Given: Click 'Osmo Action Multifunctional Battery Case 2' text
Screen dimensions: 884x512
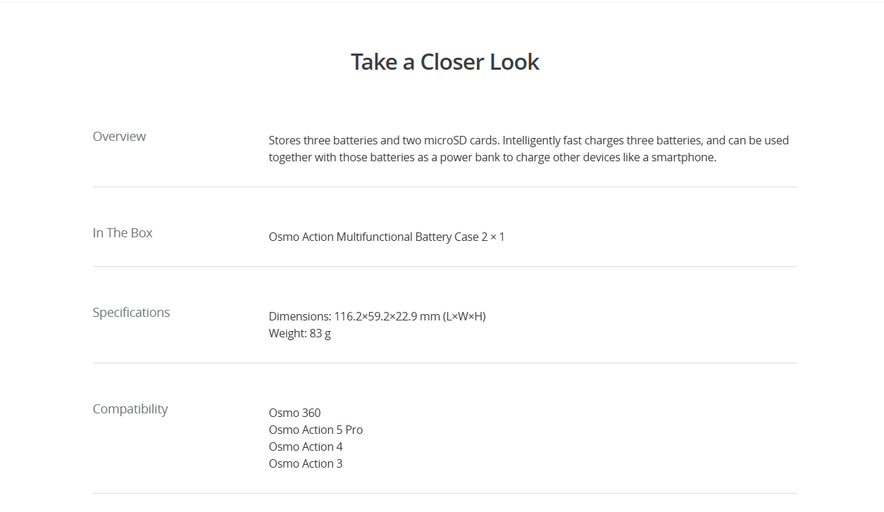Looking at the screenshot, I should [x=378, y=237].
